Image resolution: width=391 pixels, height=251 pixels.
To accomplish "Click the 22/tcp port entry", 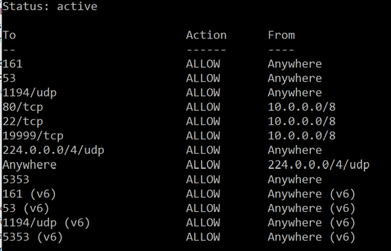I will (22, 122).
